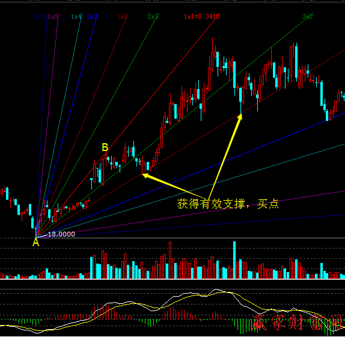Screen dimensions: 345x337
Task: Click the 1x2 dark red label
Action: tap(123, 16)
